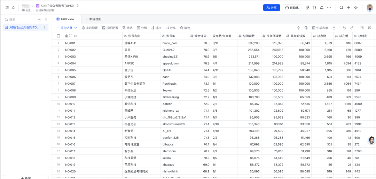Redo the last action
376x179 pixels.
[352, 28]
